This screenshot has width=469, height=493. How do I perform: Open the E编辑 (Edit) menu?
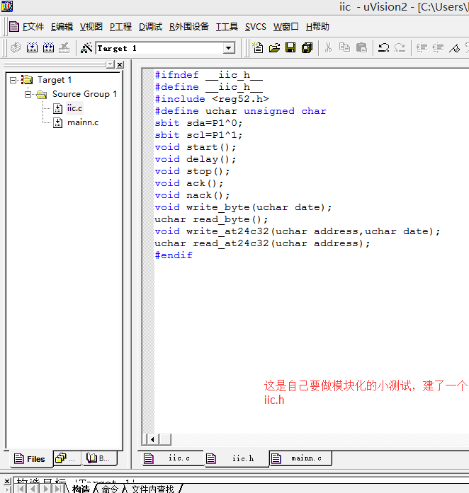(x=62, y=27)
